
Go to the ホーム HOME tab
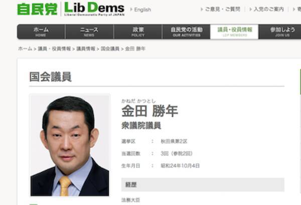coord(41,32)
